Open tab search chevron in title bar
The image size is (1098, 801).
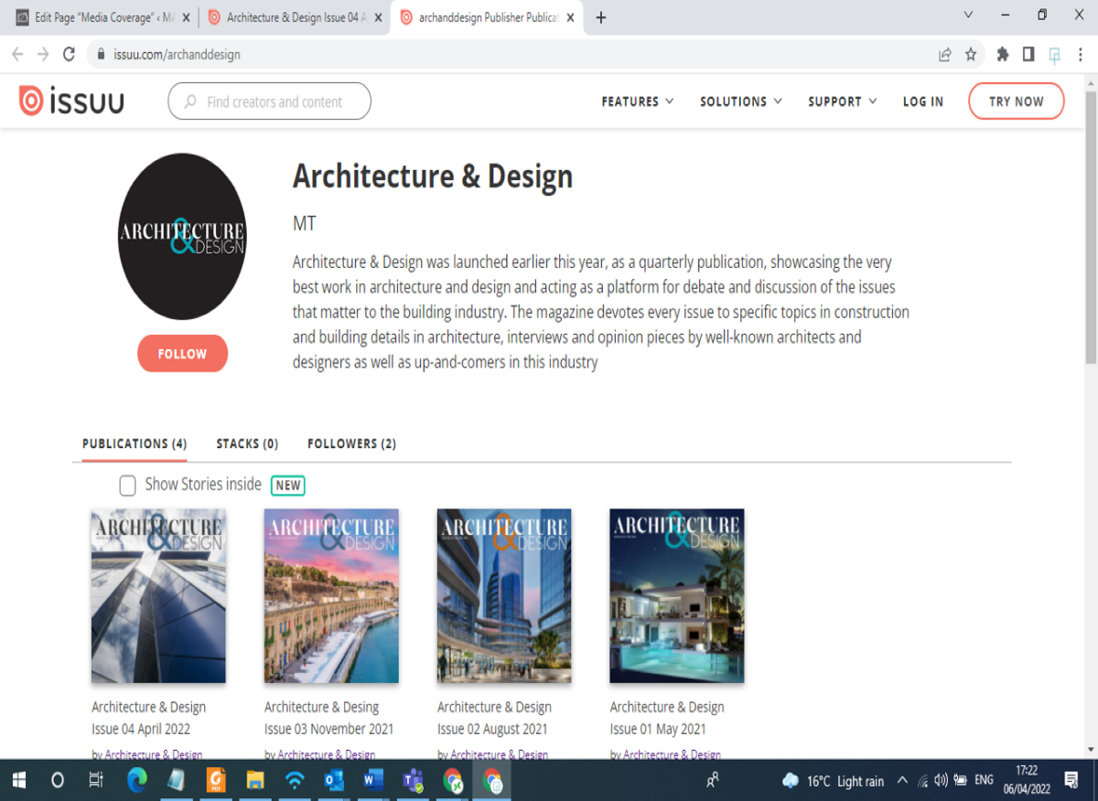[x=969, y=15]
